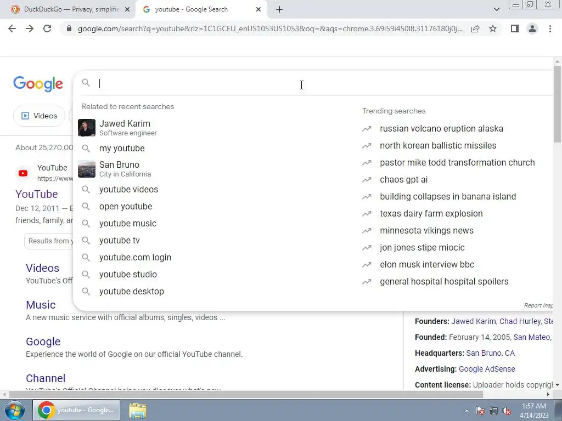Open the YouTube result title link
Viewport: 562px width, 421px height.
coord(37,194)
